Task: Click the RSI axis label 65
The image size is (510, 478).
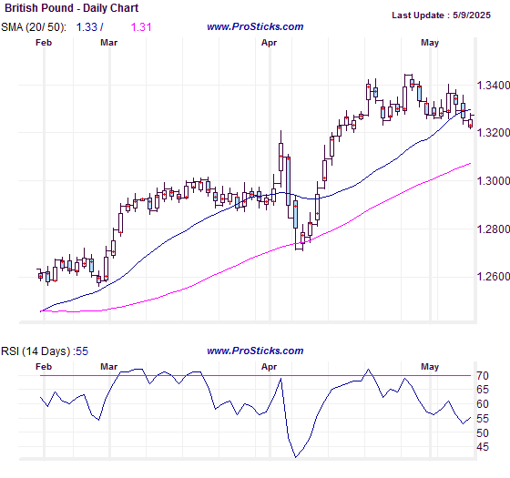Action: coord(483,390)
